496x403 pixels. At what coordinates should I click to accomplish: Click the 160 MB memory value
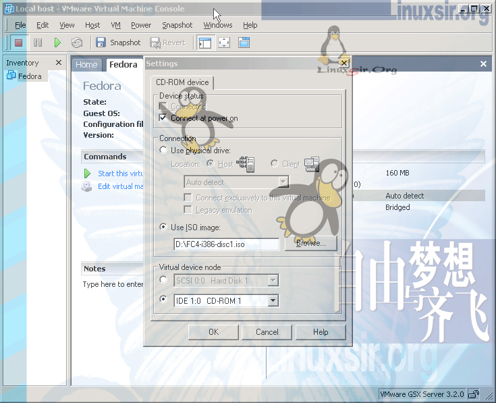[397, 173]
